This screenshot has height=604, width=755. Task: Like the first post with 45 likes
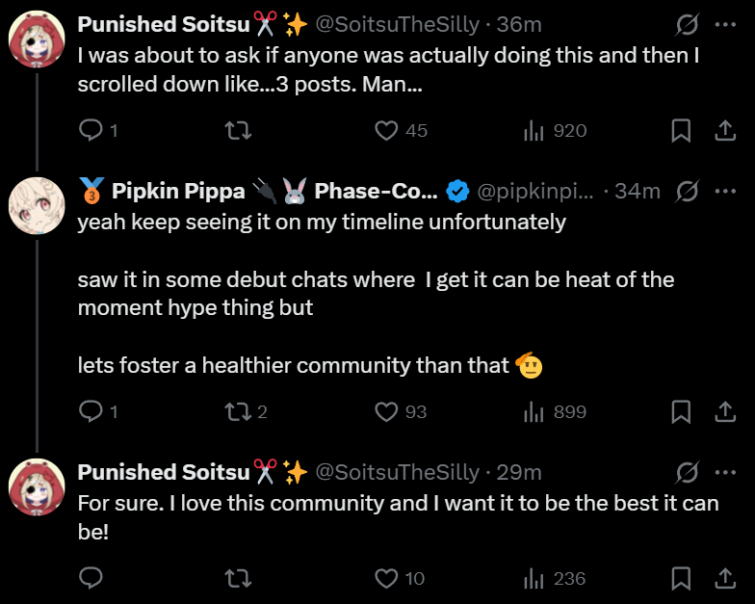coord(386,131)
